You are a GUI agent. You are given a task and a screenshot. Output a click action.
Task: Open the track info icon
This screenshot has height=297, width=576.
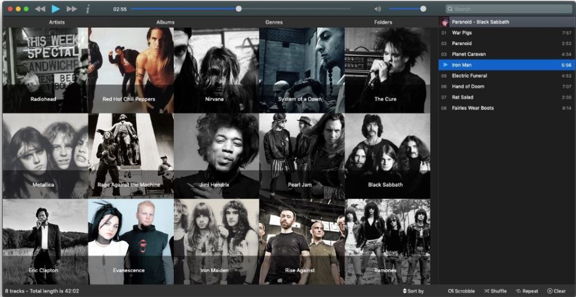pos(87,9)
